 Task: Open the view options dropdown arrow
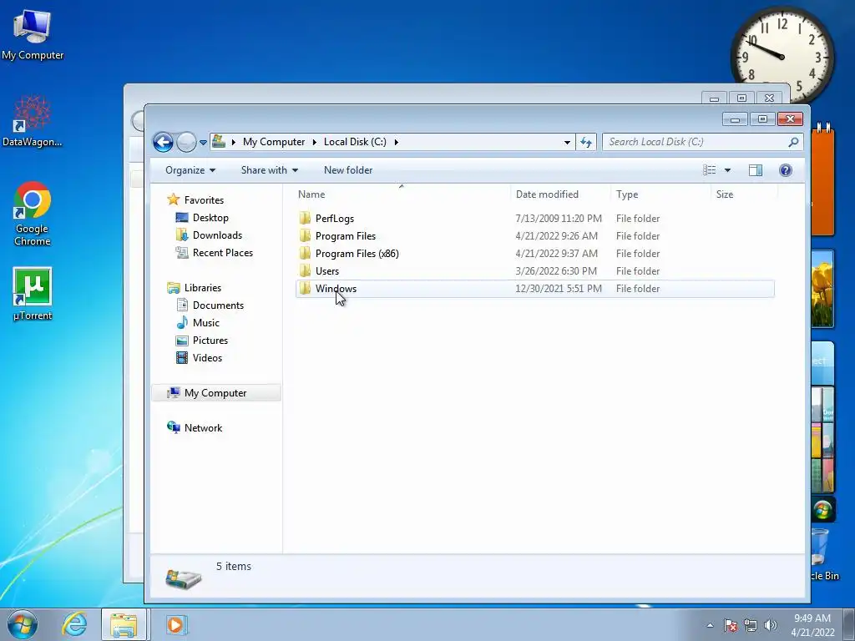tap(727, 170)
